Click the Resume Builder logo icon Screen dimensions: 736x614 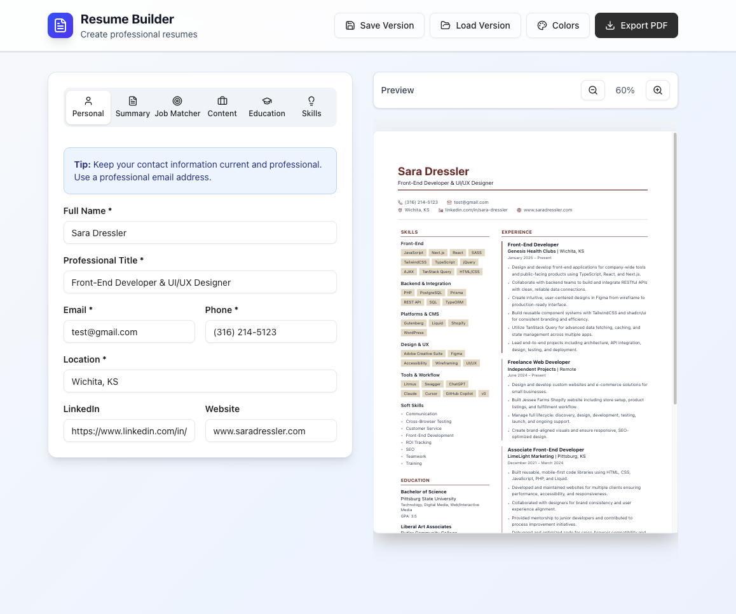tap(60, 25)
